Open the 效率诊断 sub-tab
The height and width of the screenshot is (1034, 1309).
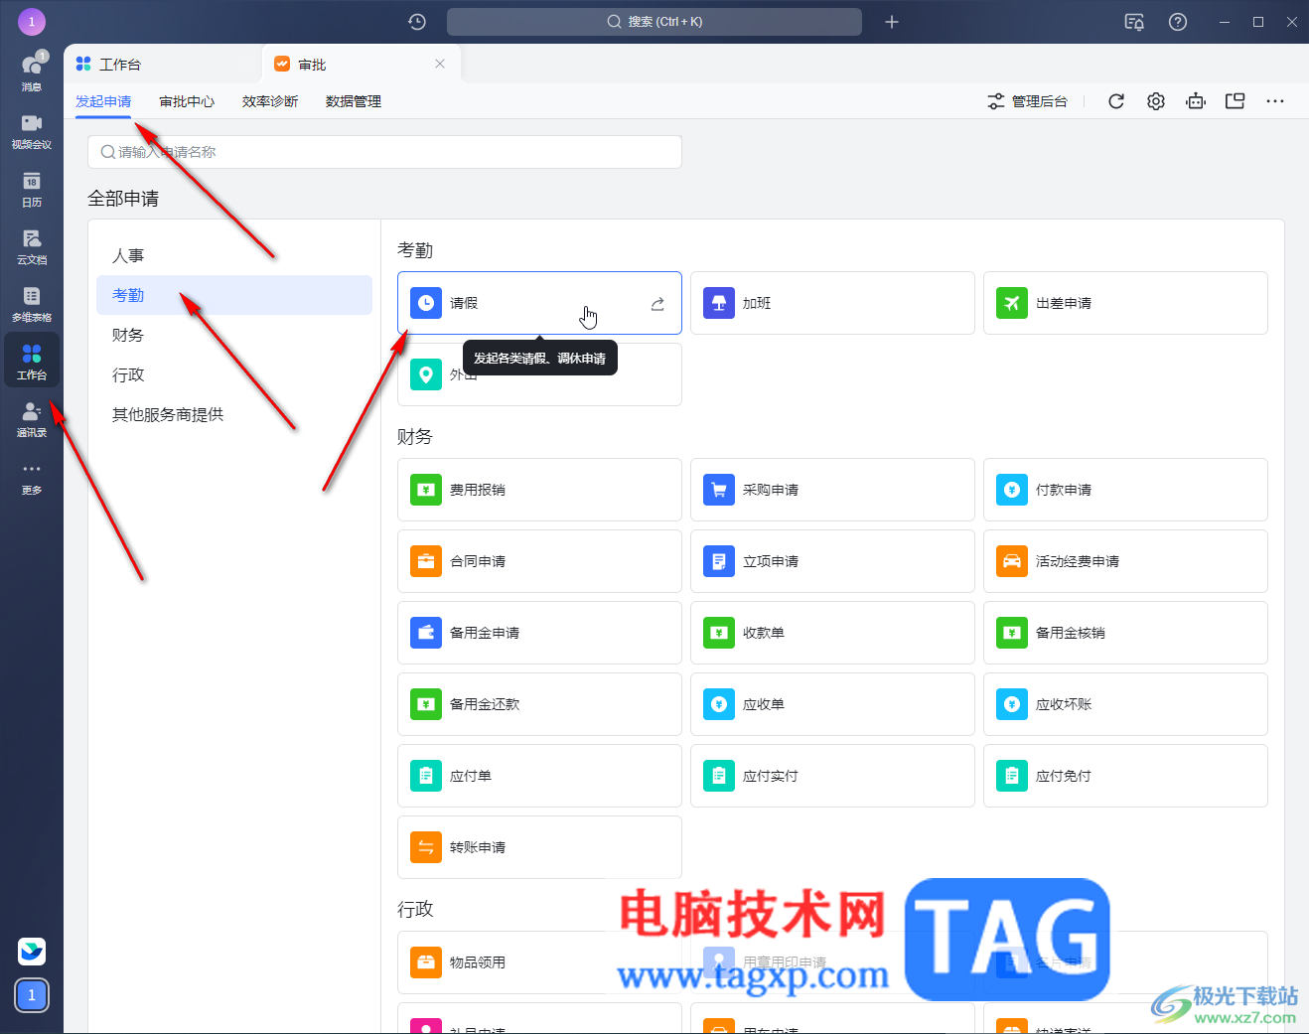tap(270, 101)
